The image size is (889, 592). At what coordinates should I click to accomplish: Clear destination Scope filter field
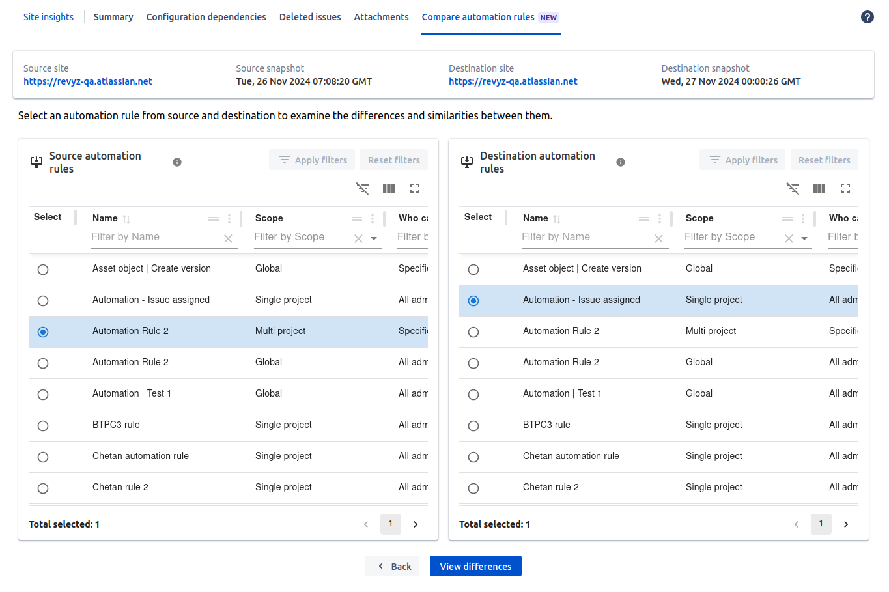coord(789,238)
